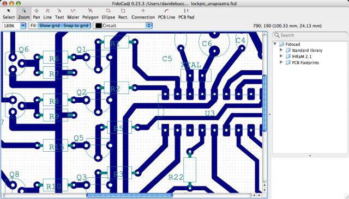
Task: Choose the Bézier curve tool
Action: coord(73,14)
